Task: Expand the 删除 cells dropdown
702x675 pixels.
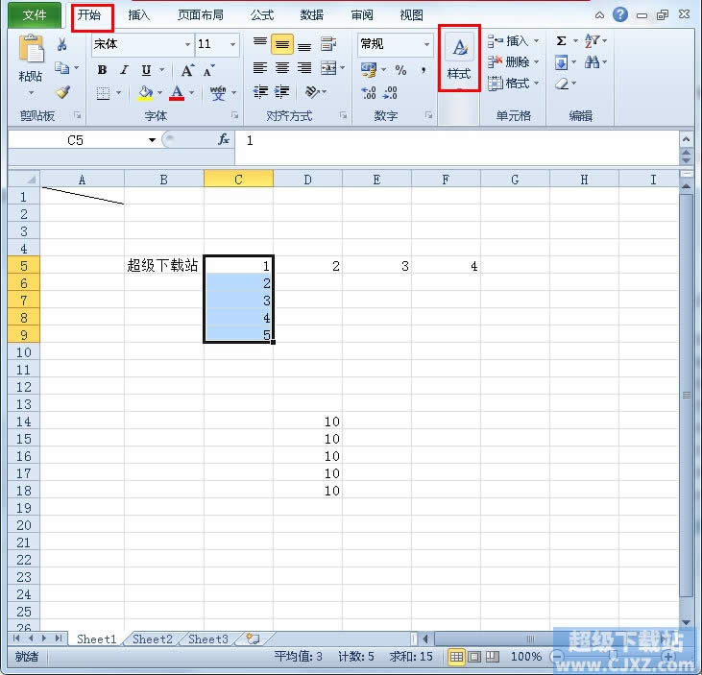Action: click(x=537, y=62)
